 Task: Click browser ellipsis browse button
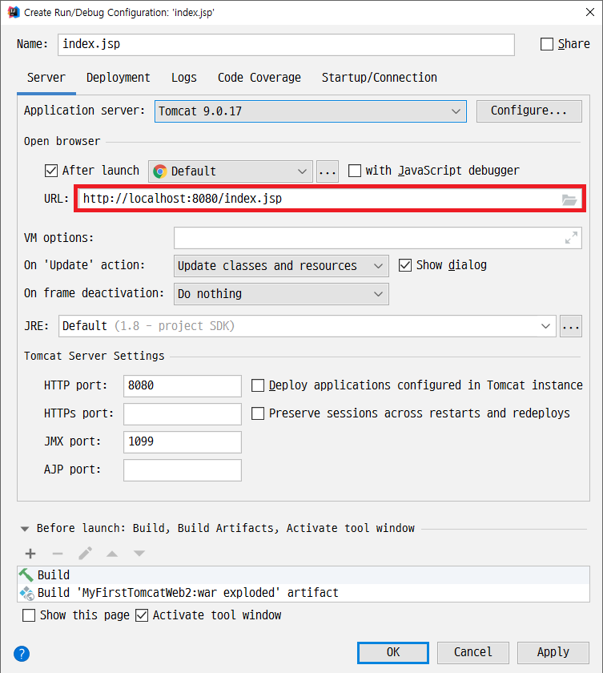(328, 171)
